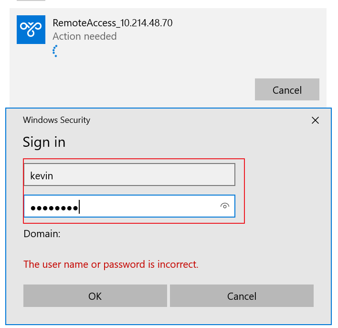This screenshot has width=338, height=328.
Task: Cancel the RemoteAccess VPN connection attempt
Action: (287, 89)
